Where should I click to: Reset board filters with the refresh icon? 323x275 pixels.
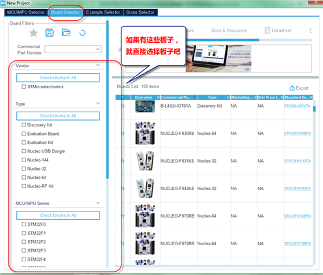pyautogui.click(x=83, y=33)
